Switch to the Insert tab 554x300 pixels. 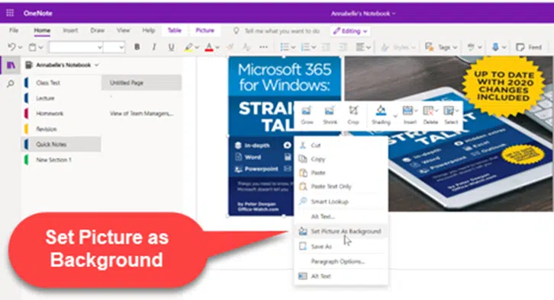point(70,30)
